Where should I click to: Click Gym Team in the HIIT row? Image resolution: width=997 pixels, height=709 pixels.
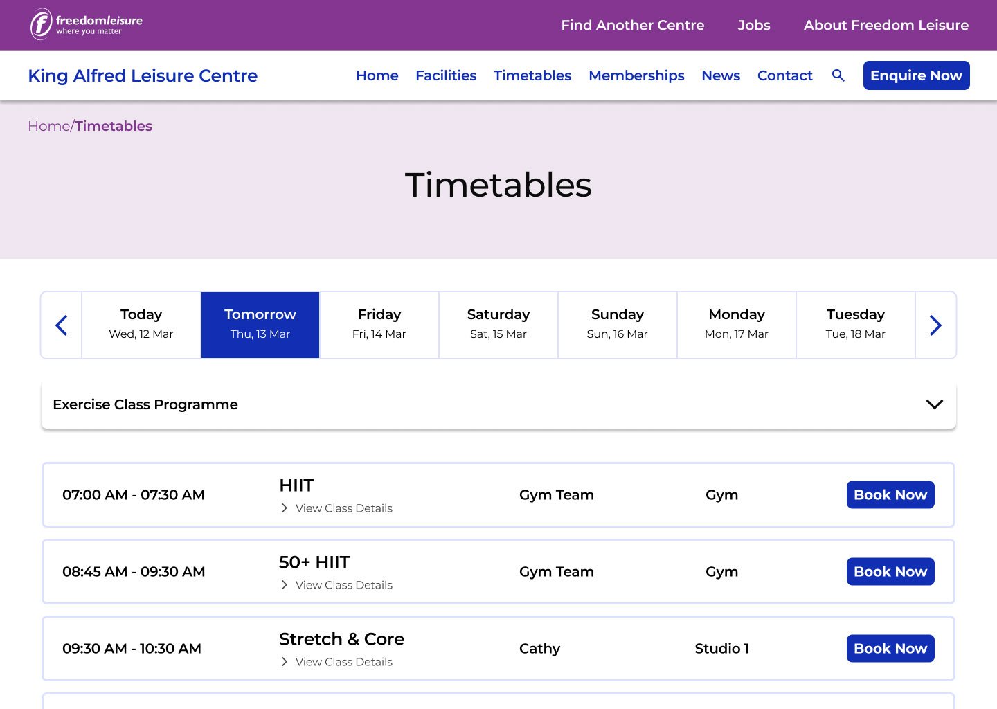pyautogui.click(x=557, y=495)
